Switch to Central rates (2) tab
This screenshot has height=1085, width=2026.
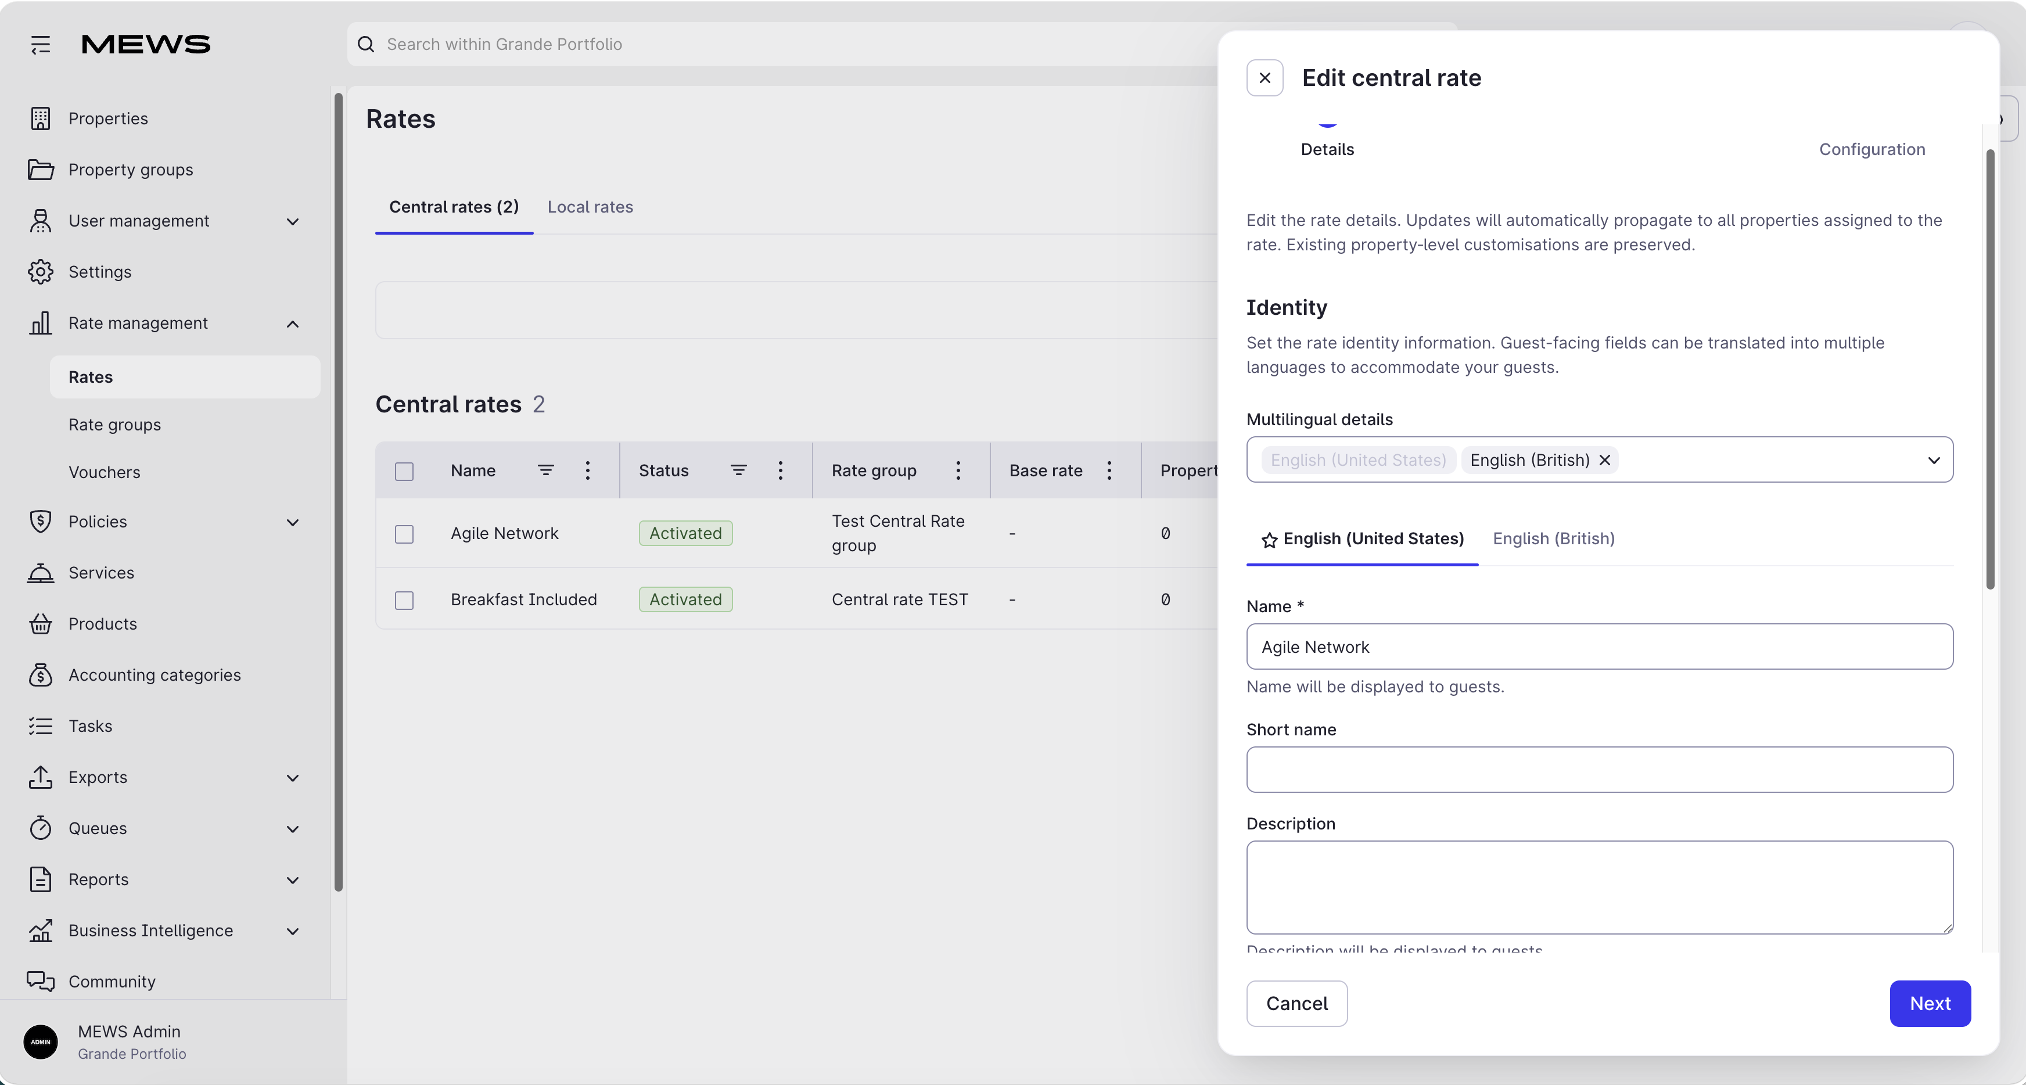454,207
